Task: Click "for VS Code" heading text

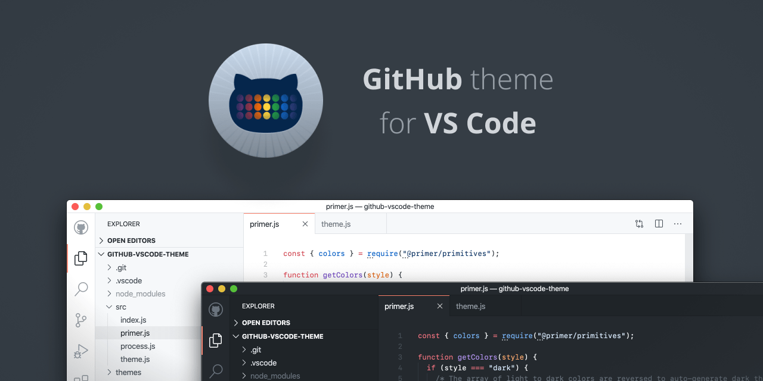Action: coord(458,124)
